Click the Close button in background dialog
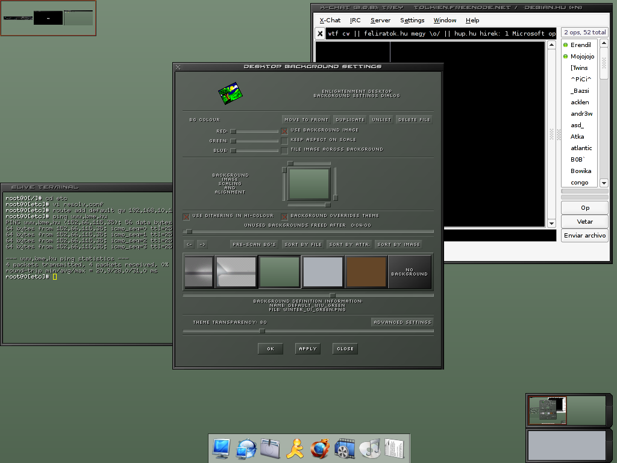Image resolution: width=617 pixels, height=463 pixels. [x=345, y=349]
